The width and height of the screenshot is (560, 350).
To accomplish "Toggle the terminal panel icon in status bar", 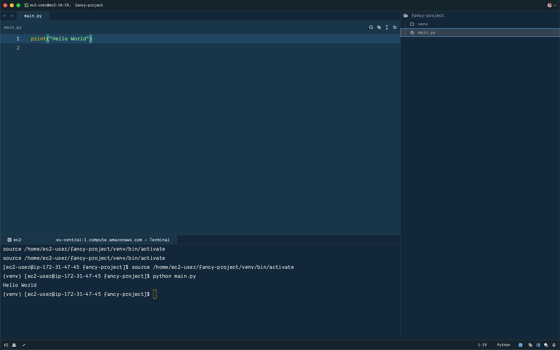I will pyautogui.click(x=521, y=345).
